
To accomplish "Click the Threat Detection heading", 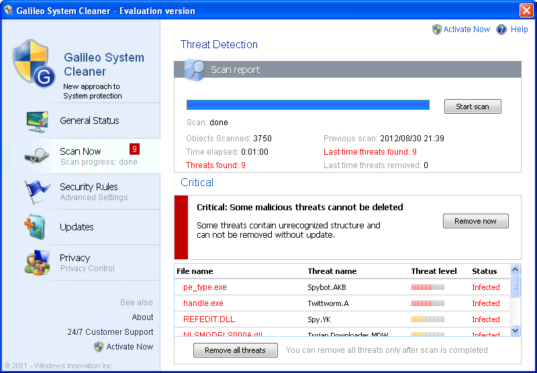I will [x=219, y=44].
